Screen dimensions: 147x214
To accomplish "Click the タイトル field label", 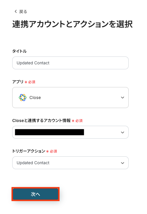I will 20,51.
